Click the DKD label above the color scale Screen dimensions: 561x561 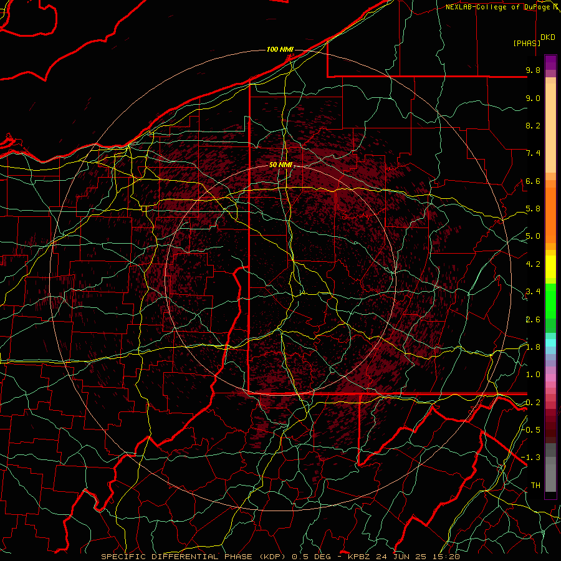tap(548, 37)
